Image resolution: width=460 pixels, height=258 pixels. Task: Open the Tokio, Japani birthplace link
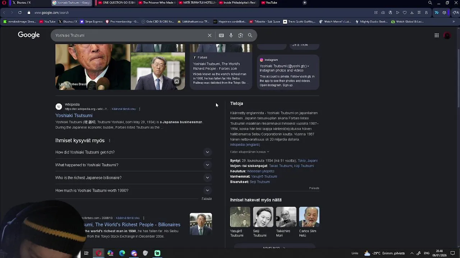tap(308, 161)
